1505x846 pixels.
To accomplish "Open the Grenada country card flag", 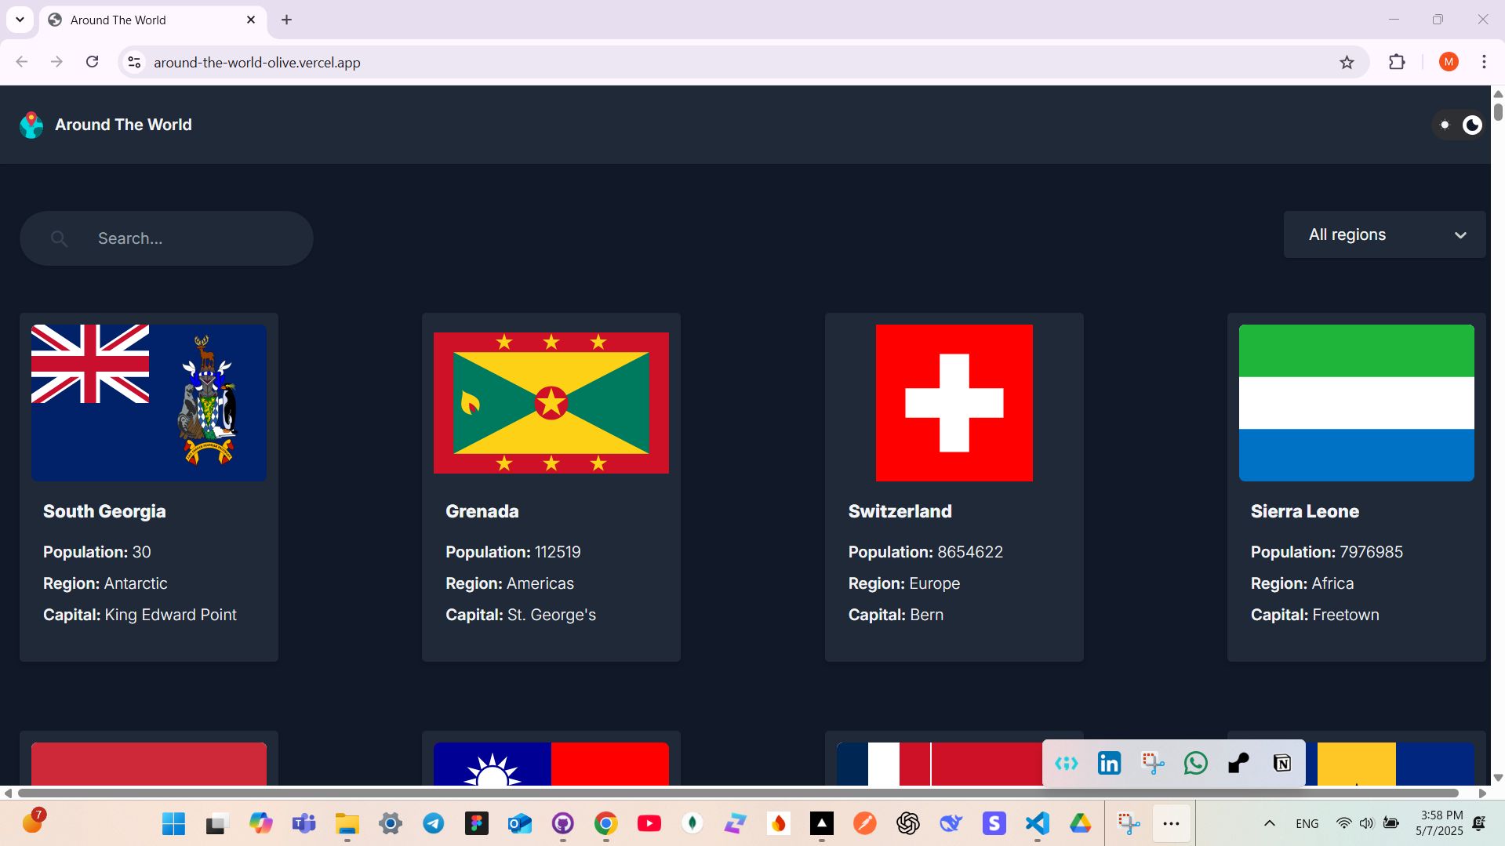I will coord(551,402).
